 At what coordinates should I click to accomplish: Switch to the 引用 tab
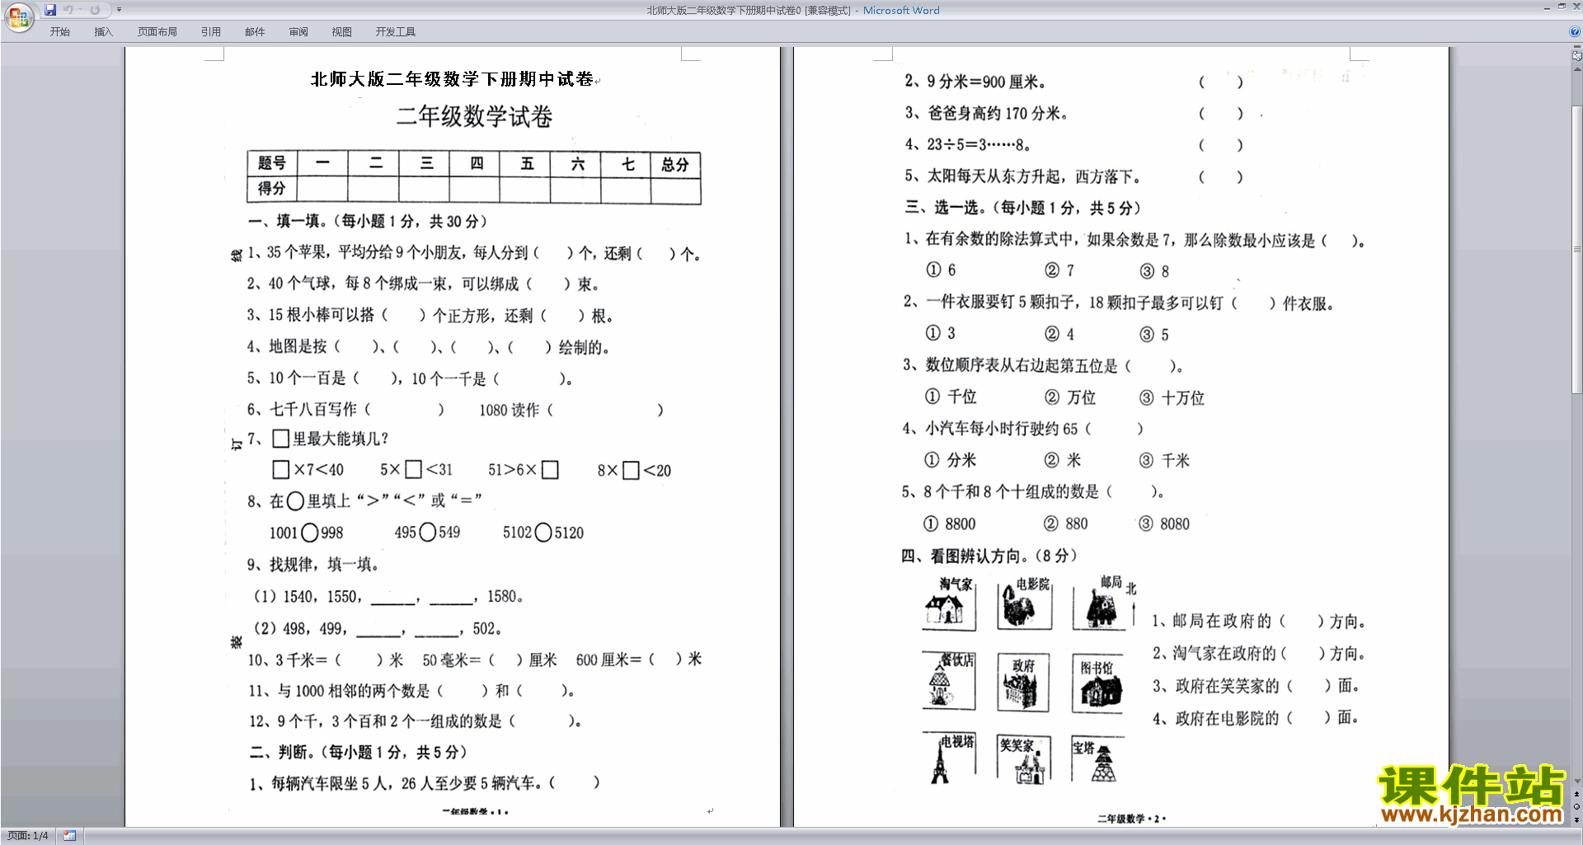coord(211,32)
